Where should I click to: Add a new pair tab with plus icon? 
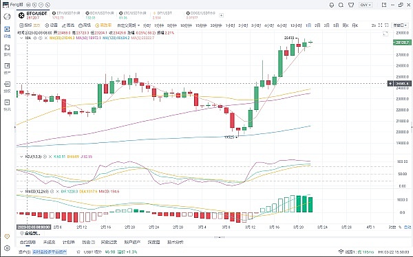(221, 15)
